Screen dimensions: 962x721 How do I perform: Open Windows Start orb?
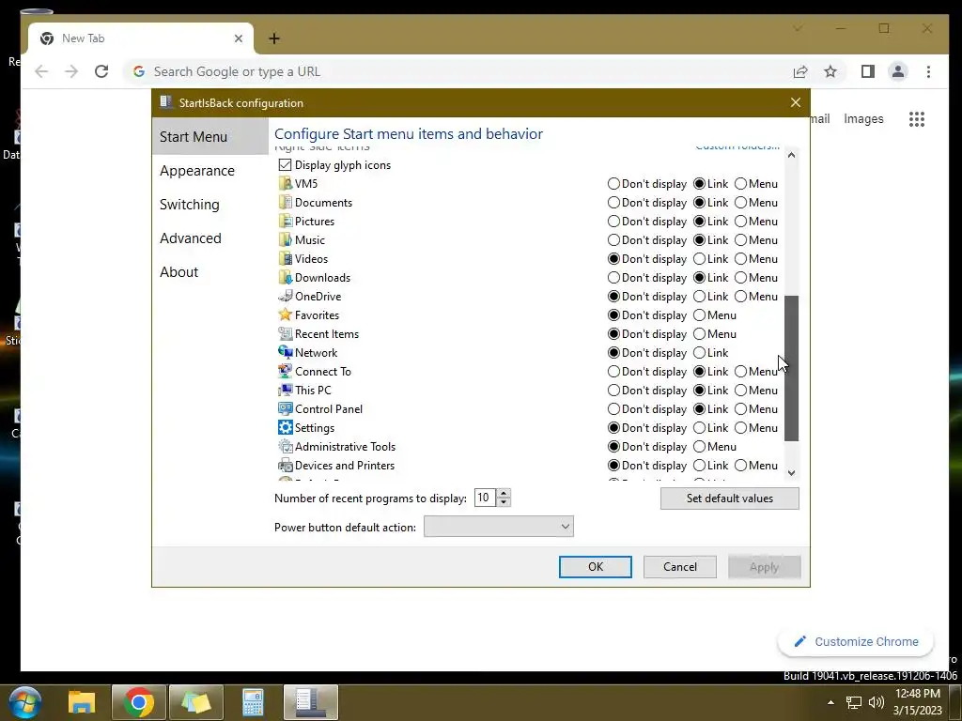click(x=25, y=702)
